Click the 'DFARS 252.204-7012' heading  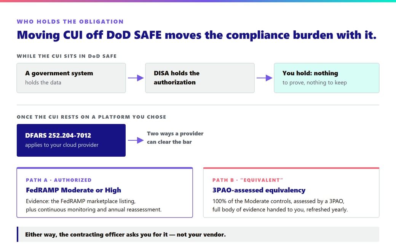pyautogui.click(x=58, y=135)
